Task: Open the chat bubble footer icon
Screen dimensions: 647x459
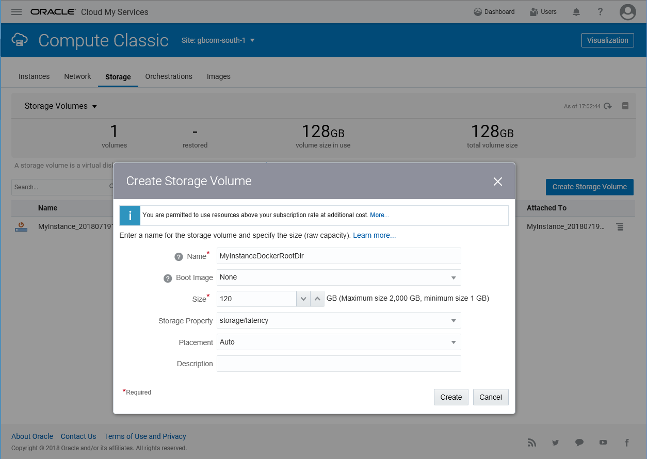Action: (579, 442)
